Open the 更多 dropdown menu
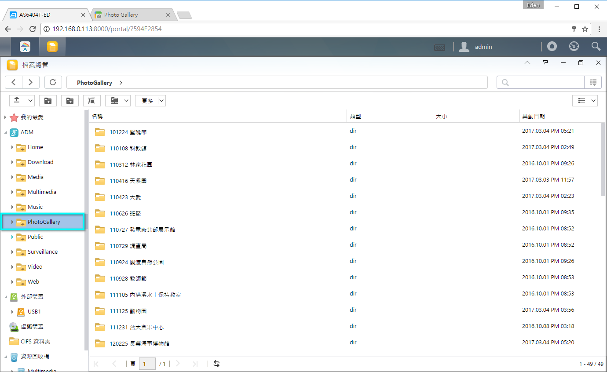 pos(150,101)
